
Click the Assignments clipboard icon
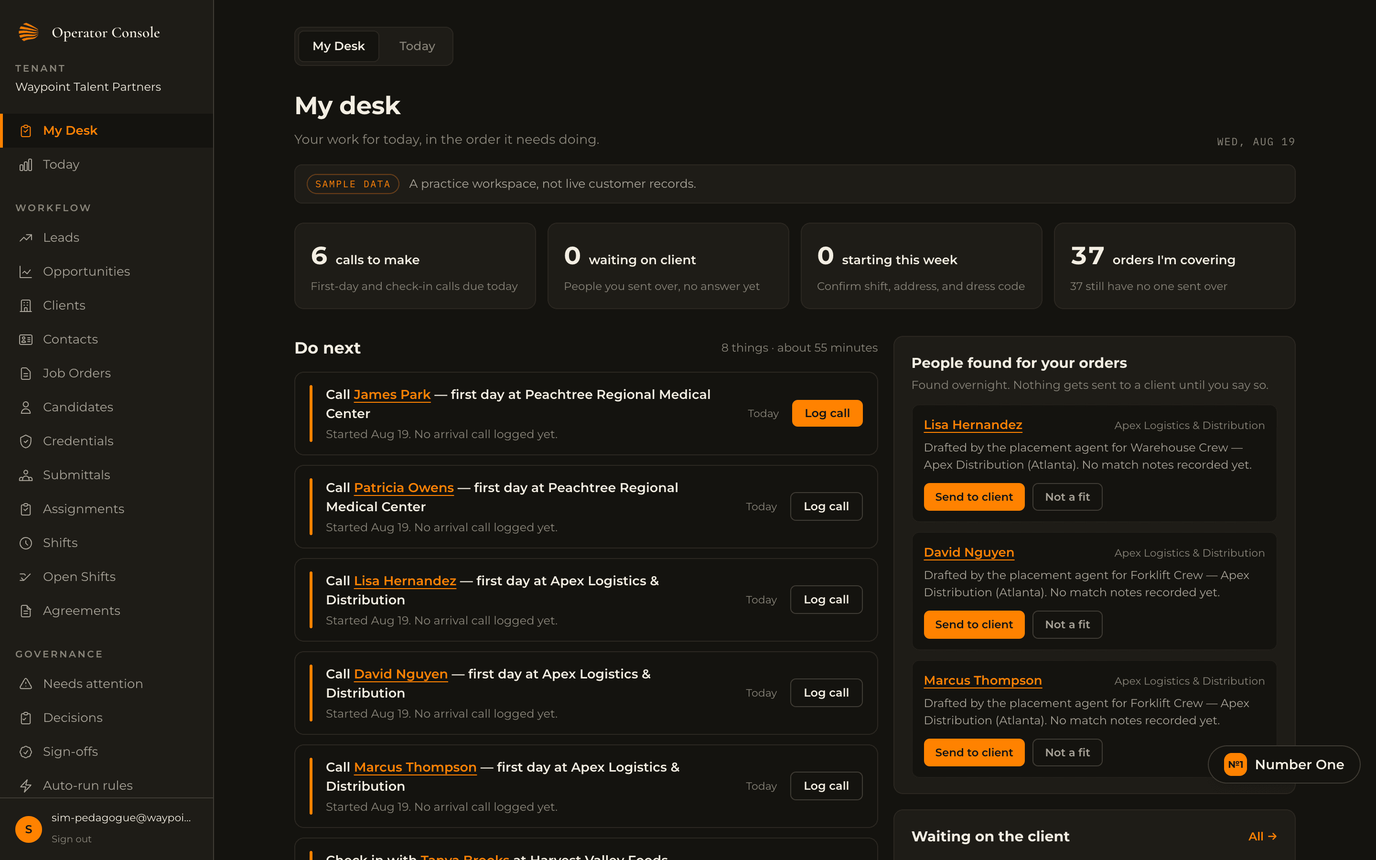[26, 509]
